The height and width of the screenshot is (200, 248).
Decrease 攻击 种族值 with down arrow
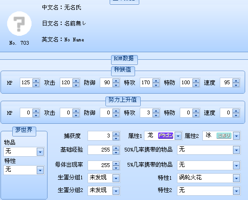(x=76, y=85)
